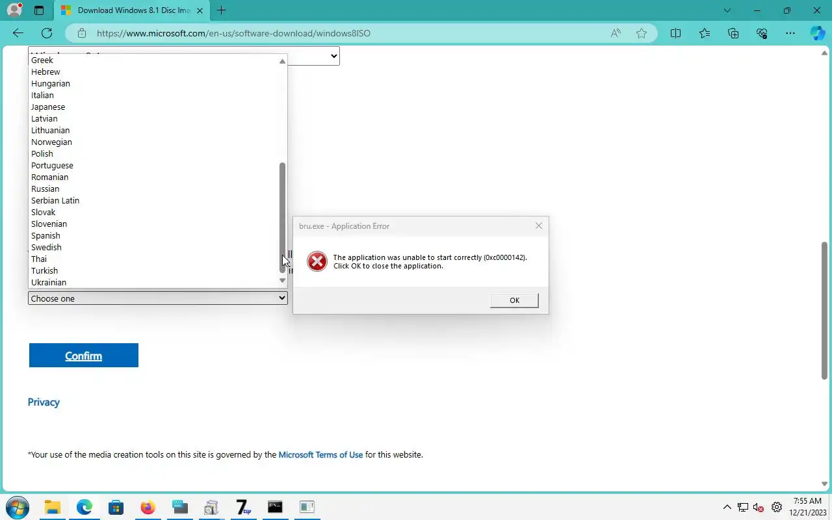Screen dimensions: 832x520
Task: Select Norwegian language
Action: coord(154,142)
